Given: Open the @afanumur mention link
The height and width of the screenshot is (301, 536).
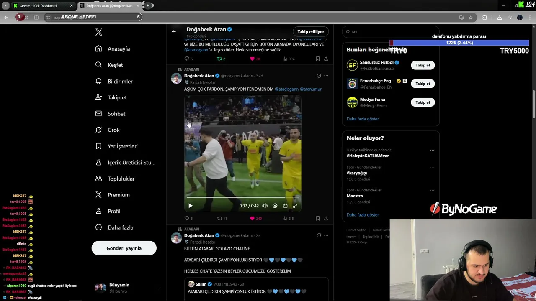Looking at the screenshot, I should [x=311, y=89].
